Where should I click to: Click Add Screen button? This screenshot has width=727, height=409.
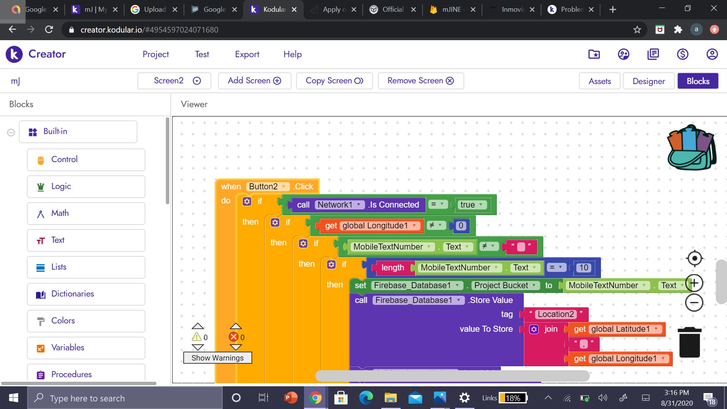point(254,81)
